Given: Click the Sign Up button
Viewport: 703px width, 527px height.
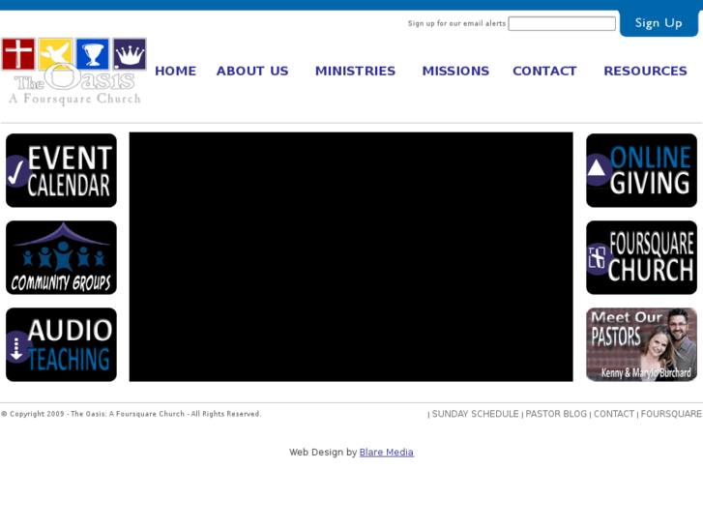Looking at the screenshot, I should [659, 23].
